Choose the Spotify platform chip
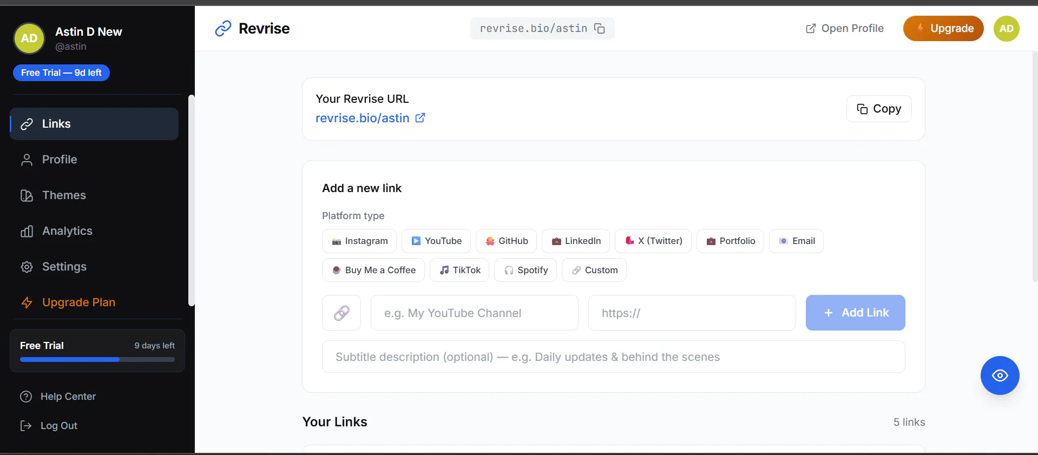This screenshot has width=1038, height=455. pyautogui.click(x=525, y=271)
